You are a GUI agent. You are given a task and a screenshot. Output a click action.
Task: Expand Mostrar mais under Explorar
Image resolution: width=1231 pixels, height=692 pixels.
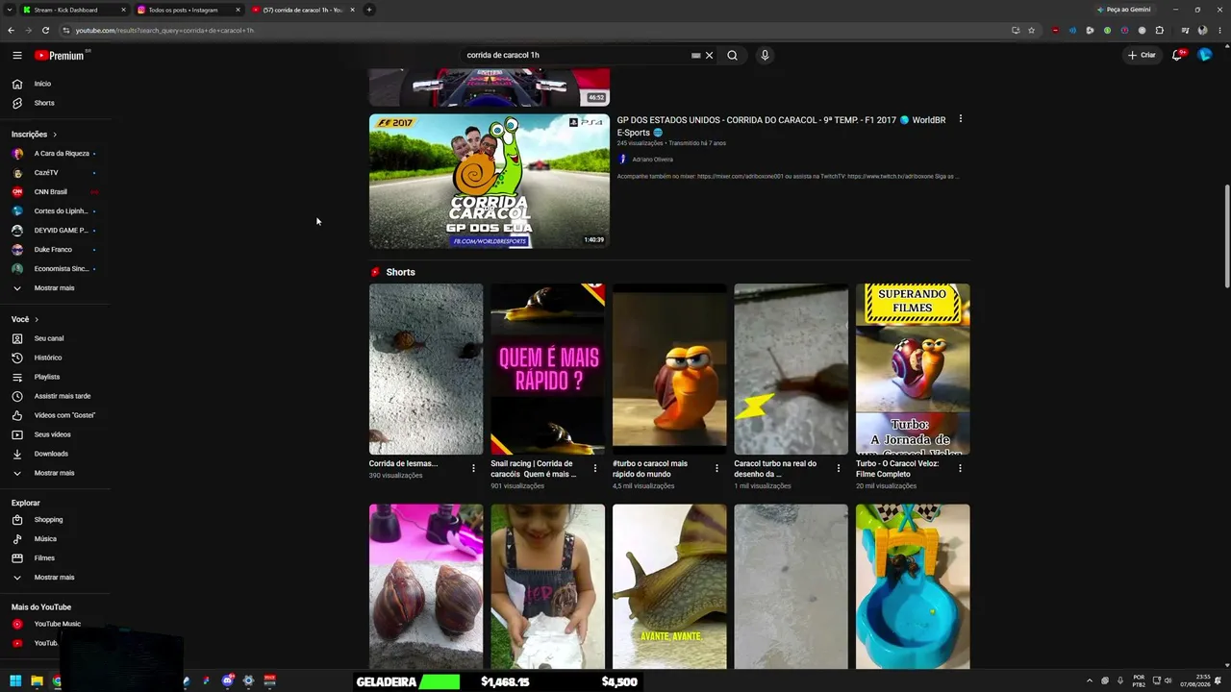(x=55, y=578)
